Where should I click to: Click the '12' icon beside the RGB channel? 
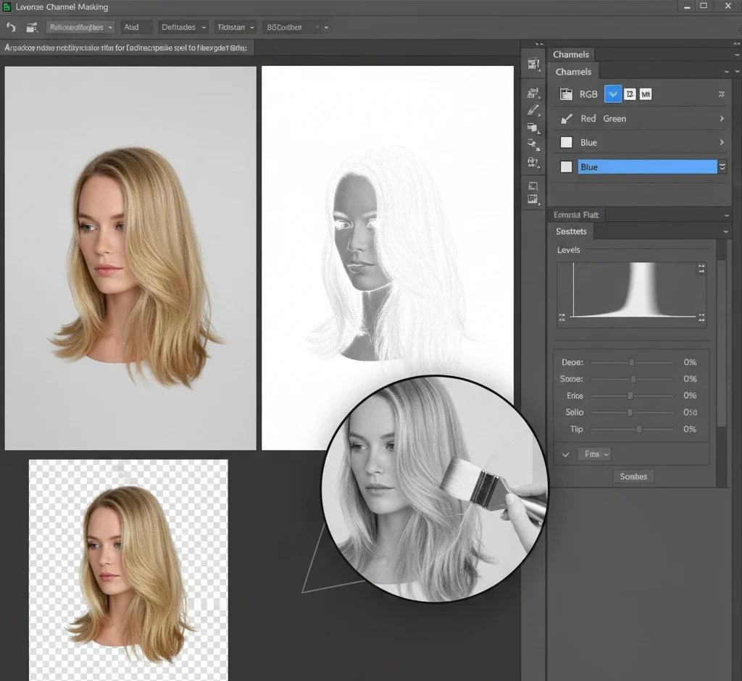click(630, 93)
